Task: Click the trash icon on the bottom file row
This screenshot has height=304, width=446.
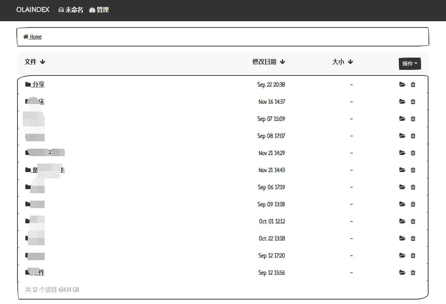Action: coord(413,272)
